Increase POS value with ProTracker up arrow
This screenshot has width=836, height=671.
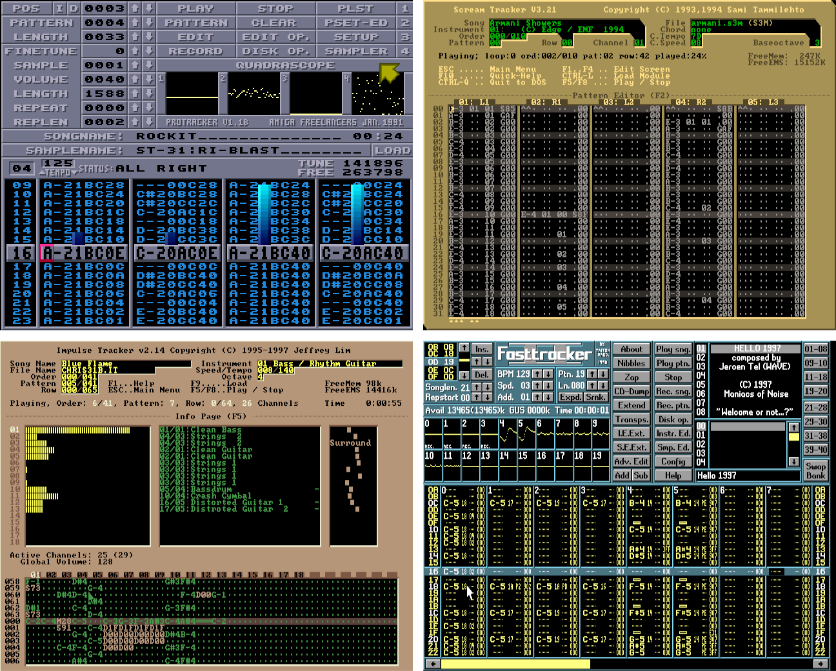click(135, 8)
